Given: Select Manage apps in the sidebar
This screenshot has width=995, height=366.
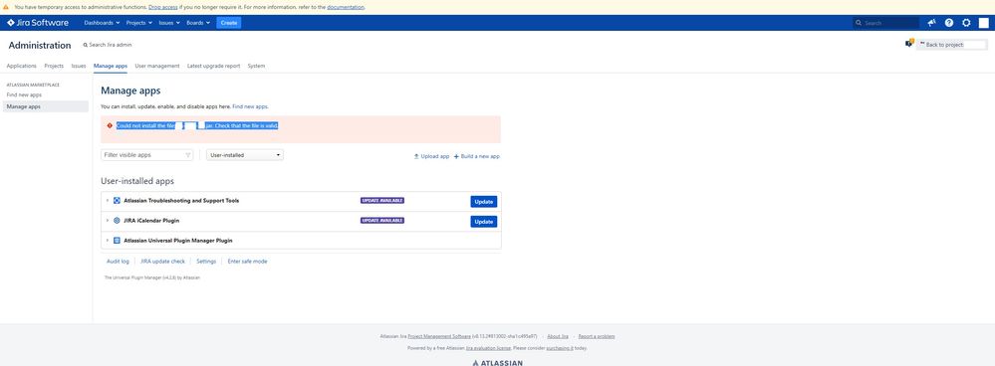Looking at the screenshot, I should [x=45, y=106].
